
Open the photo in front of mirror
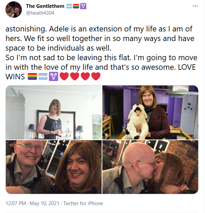[x=54, y=112]
